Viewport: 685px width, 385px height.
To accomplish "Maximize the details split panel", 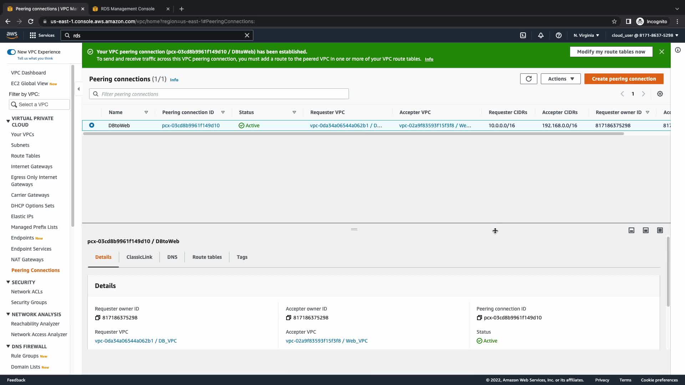I will [660, 230].
